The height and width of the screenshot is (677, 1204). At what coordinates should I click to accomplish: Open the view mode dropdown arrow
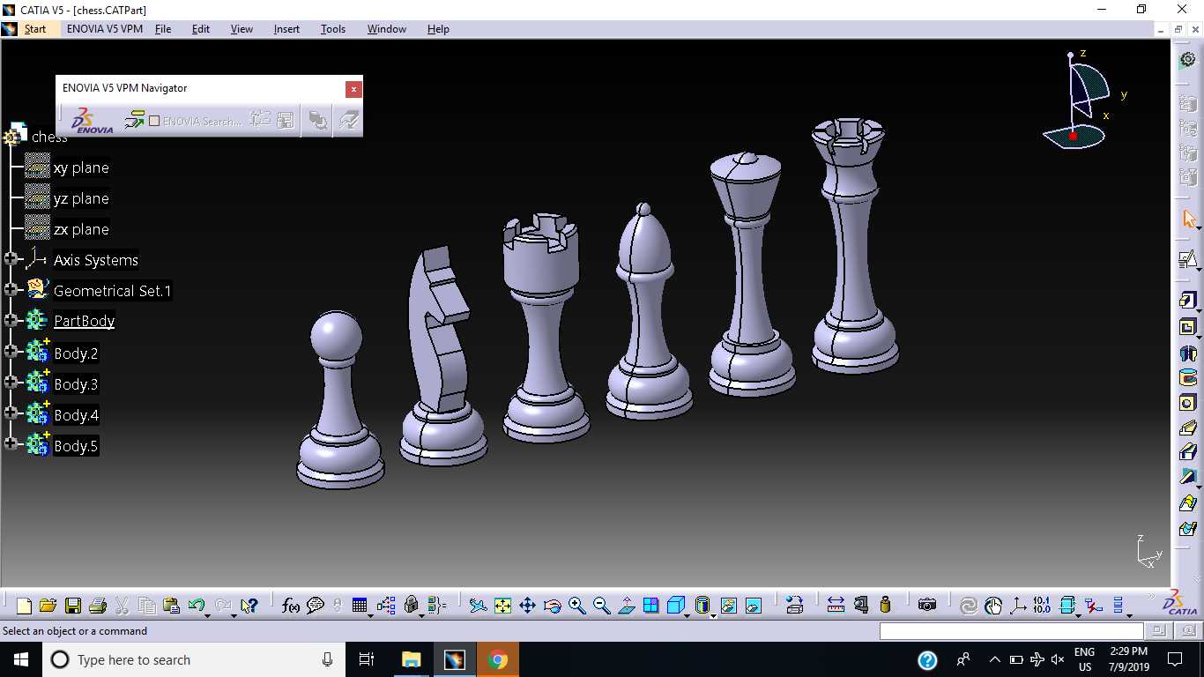click(x=713, y=614)
